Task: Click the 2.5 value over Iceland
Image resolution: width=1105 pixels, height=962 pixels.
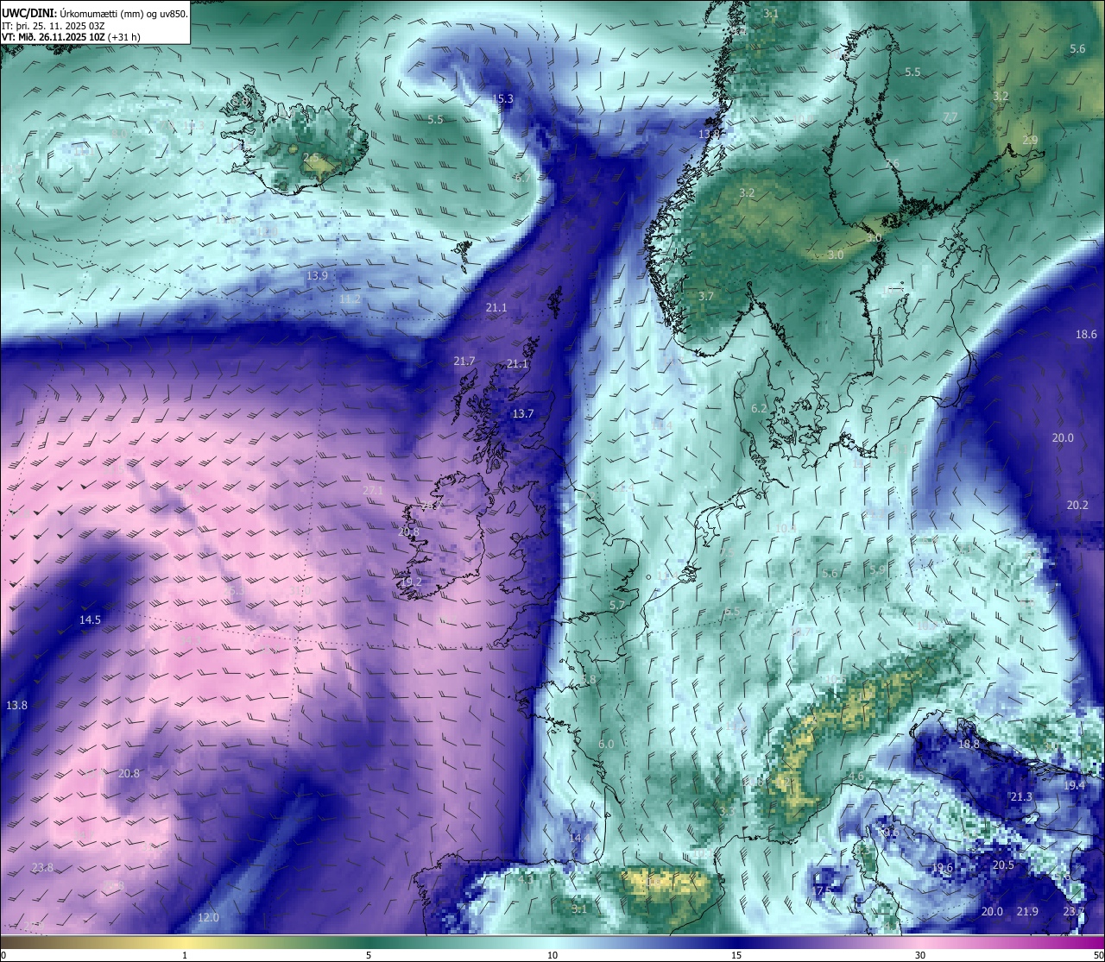Action: pyautogui.click(x=311, y=157)
